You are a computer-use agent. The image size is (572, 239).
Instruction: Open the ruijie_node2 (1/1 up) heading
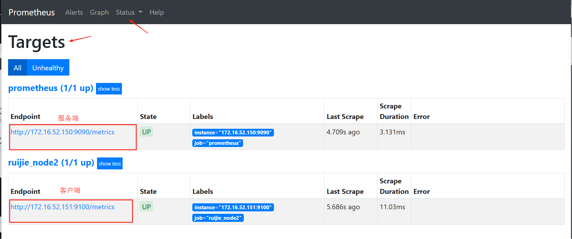pos(51,163)
